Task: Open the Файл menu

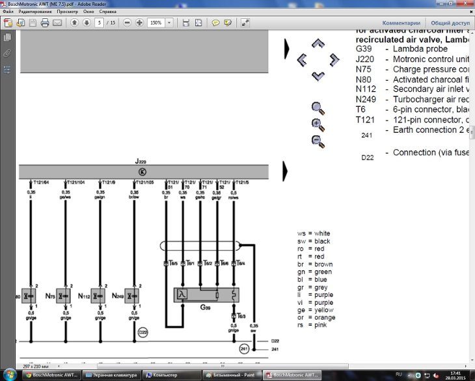Action: tap(8, 12)
